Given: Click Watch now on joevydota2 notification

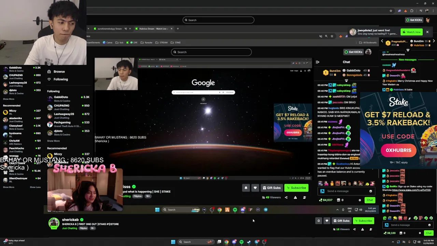Looking at the screenshot, I should pos(411,32).
